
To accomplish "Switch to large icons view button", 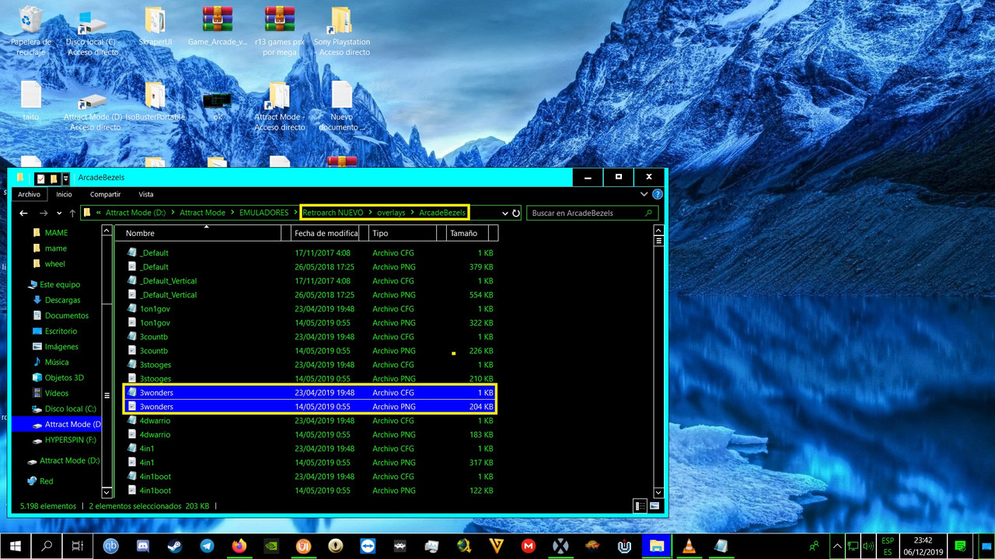I will [653, 506].
